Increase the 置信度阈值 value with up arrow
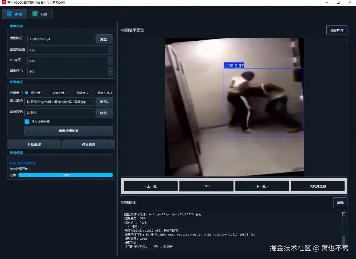356x259 pixels. [x=111, y=48]
